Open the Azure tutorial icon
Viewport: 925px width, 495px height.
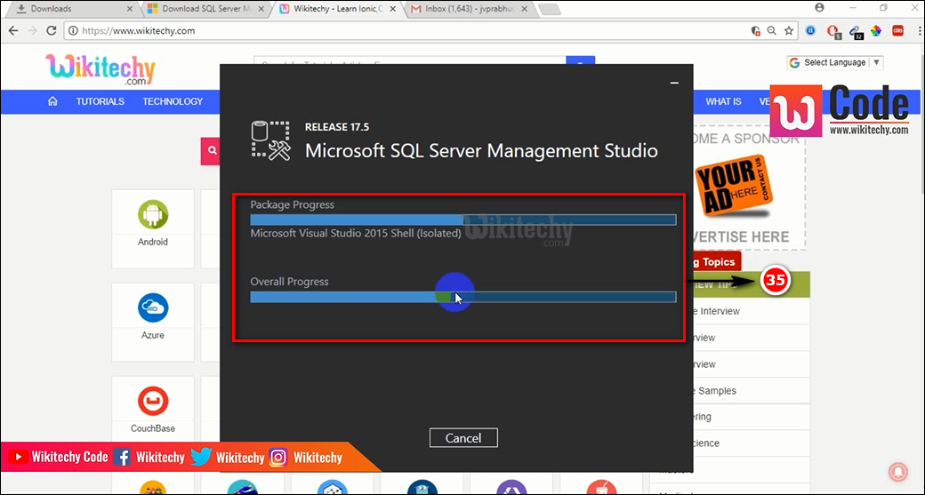153,308
